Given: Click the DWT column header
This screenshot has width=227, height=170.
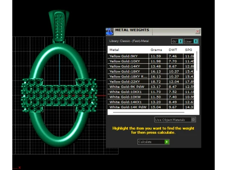Looking at the screenshot, I should click(173, 50).
